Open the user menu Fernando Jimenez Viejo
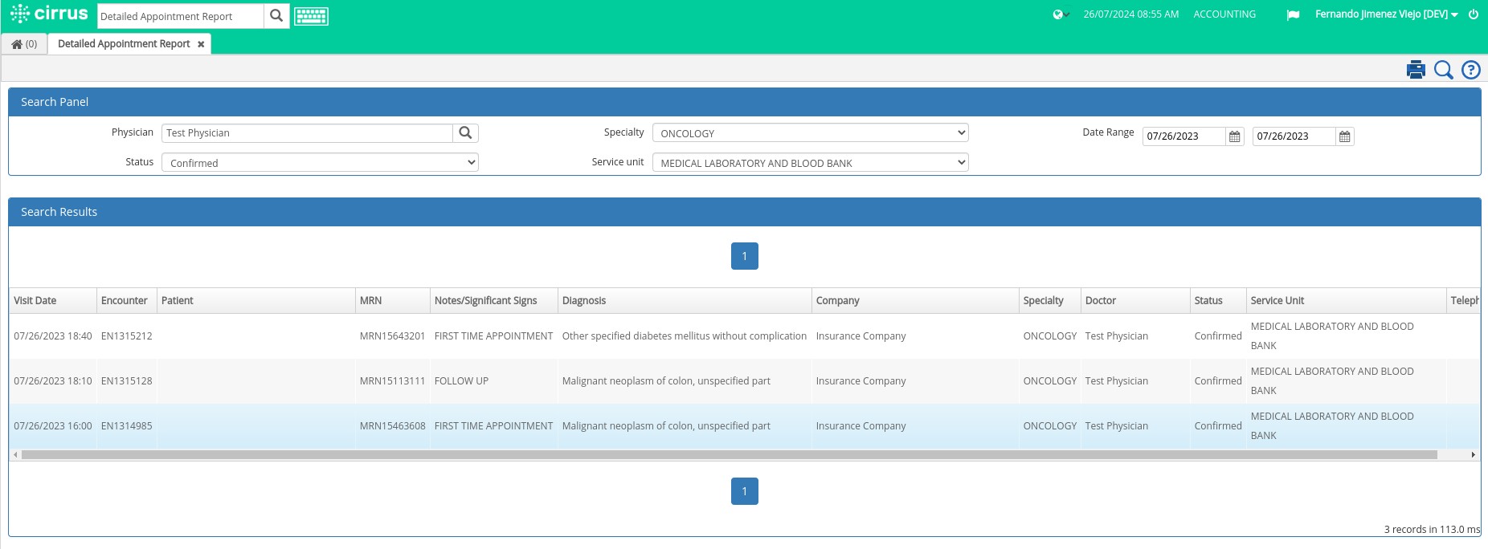Image resolution: width=1488 pixels, height=549 pixels. click(1386, 14)
